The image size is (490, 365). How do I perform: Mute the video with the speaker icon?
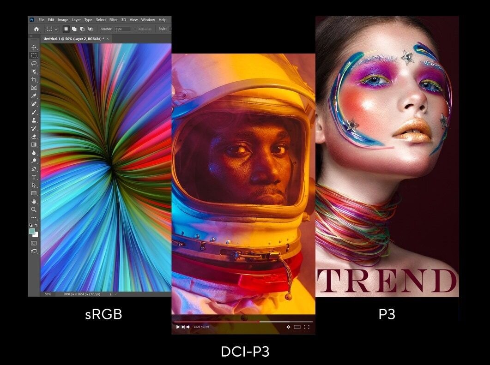pyautogui.click(x=188, y=327)
